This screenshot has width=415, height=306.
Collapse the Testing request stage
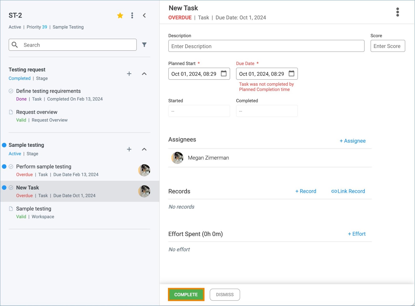point(144,74)
